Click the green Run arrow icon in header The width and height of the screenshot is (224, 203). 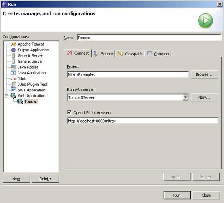pos(205,21)
